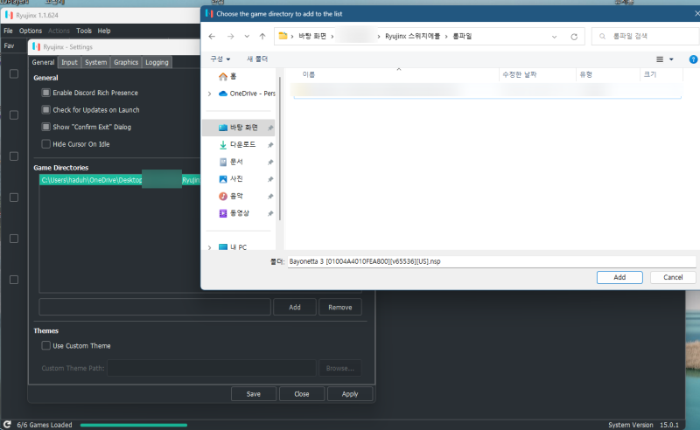Click pin icon next to 문서

tap(270, 163)
